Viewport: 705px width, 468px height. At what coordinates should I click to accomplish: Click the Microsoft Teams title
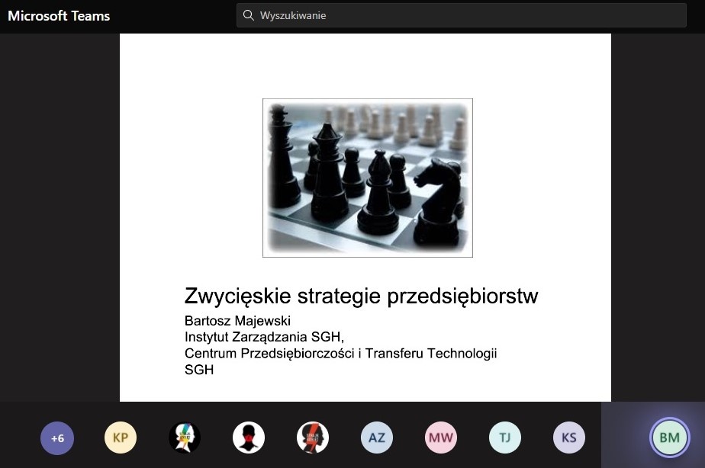coord(59,16)
